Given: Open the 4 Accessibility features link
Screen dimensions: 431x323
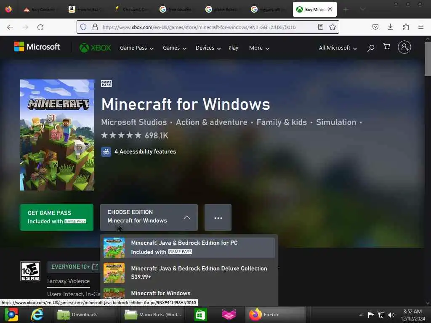Looking at the screenshot, I should tap(145, 151).
